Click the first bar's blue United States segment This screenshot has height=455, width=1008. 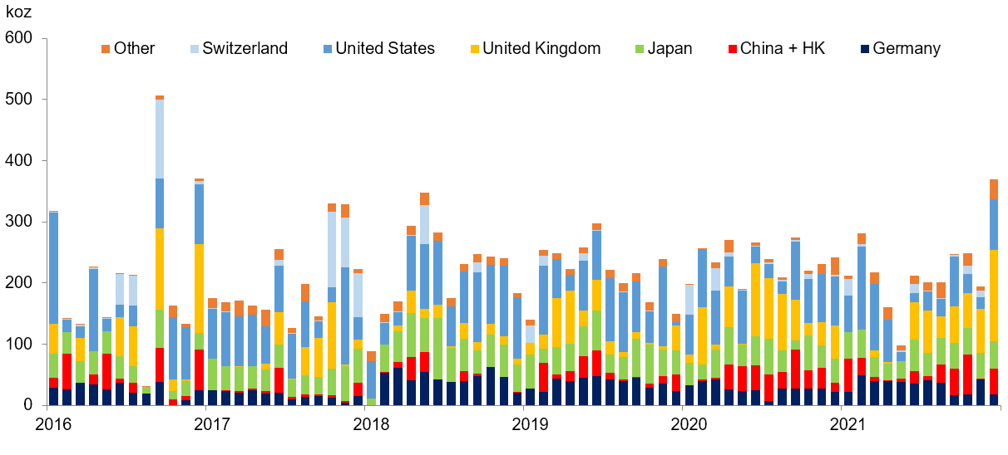pos(54,268)
